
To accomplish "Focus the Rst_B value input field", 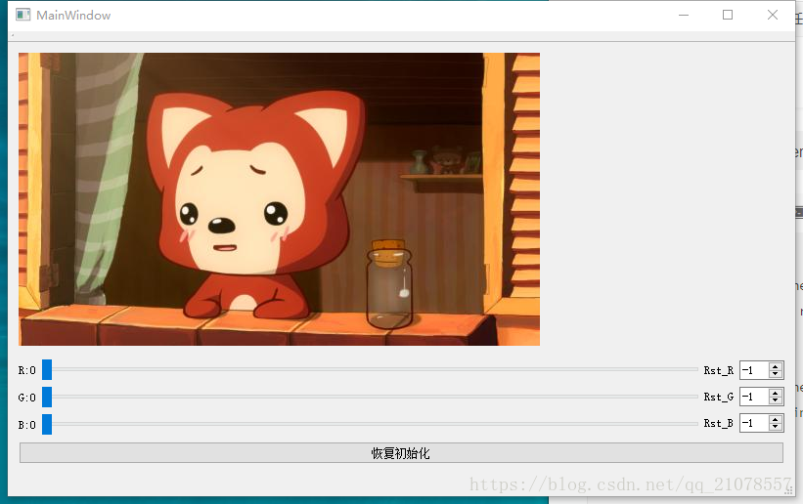I will tap(755, 423).
